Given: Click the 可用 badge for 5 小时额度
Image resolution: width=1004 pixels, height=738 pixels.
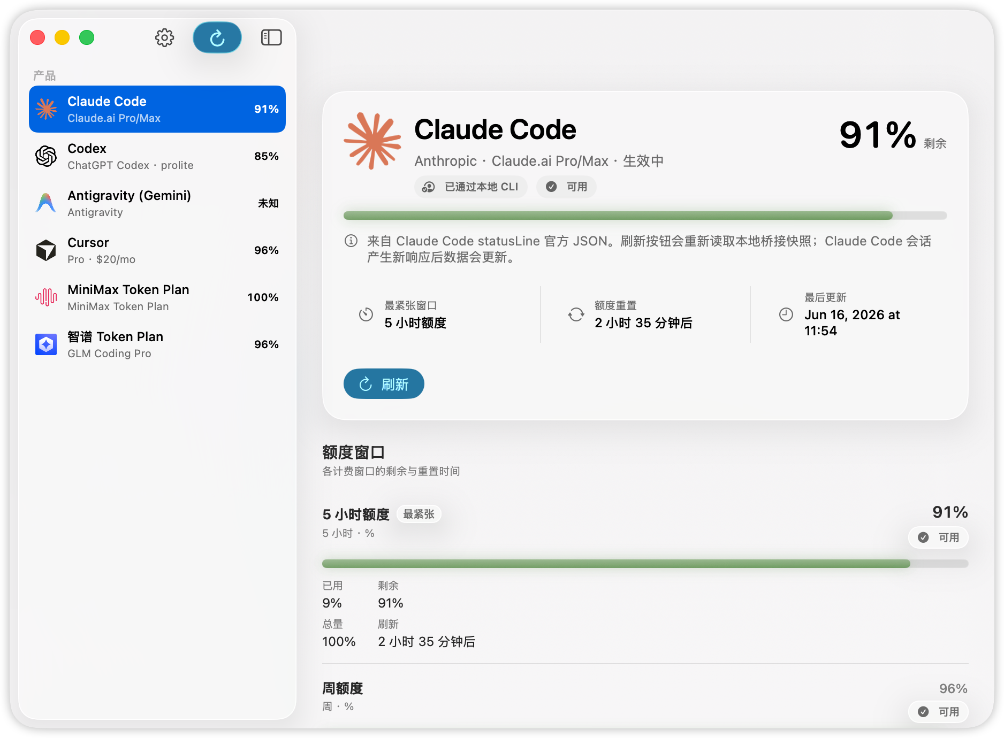Looking at the screenshot, I should coord(938,537).
